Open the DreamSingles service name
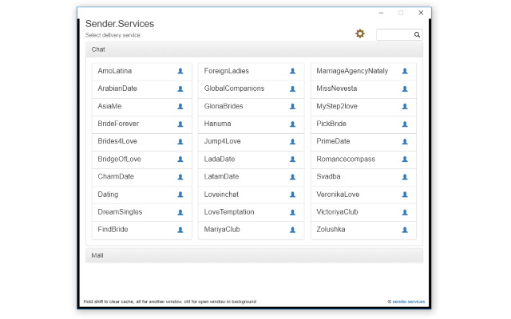 (x=120, y=212)
